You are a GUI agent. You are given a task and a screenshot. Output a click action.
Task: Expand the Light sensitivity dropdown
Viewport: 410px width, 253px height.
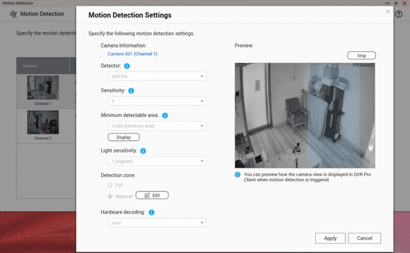(x=157, y=161)
